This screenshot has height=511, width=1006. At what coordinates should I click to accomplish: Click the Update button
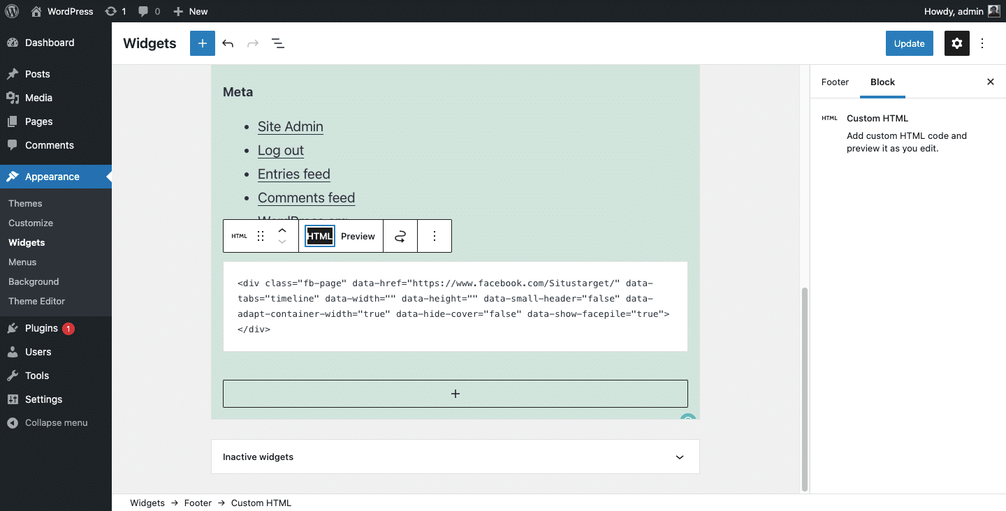point(910,43)
